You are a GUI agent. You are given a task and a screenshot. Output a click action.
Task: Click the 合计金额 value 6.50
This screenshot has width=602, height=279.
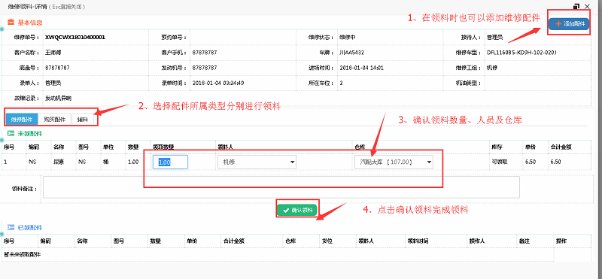pos(555,162)
